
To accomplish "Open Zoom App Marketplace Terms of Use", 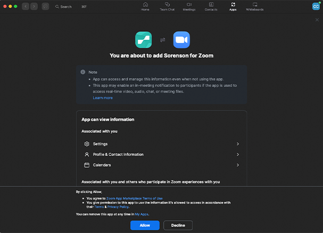I will (134, 199).
